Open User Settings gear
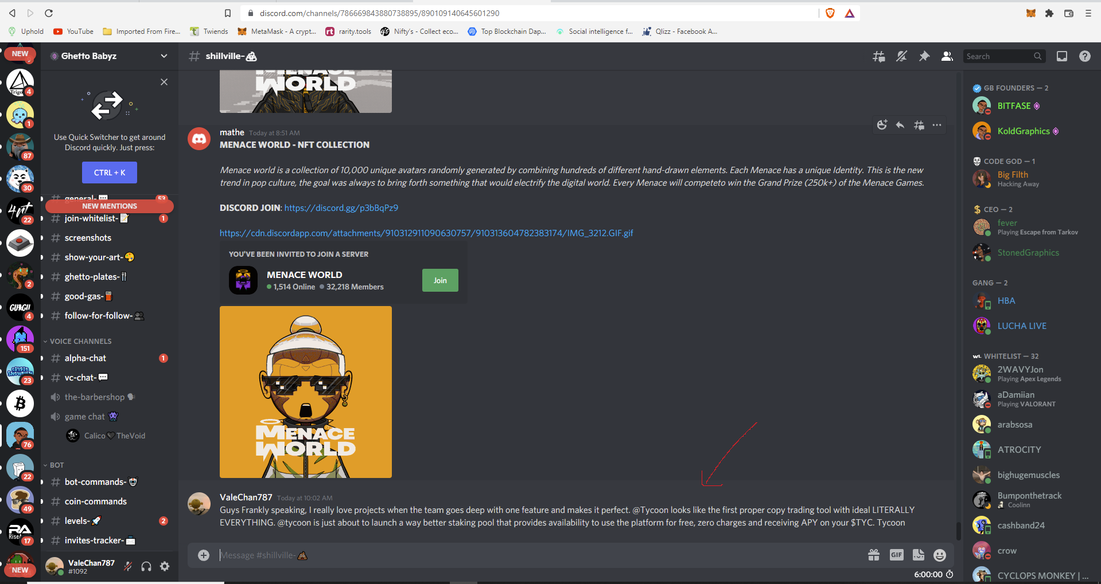 point(165,567)
